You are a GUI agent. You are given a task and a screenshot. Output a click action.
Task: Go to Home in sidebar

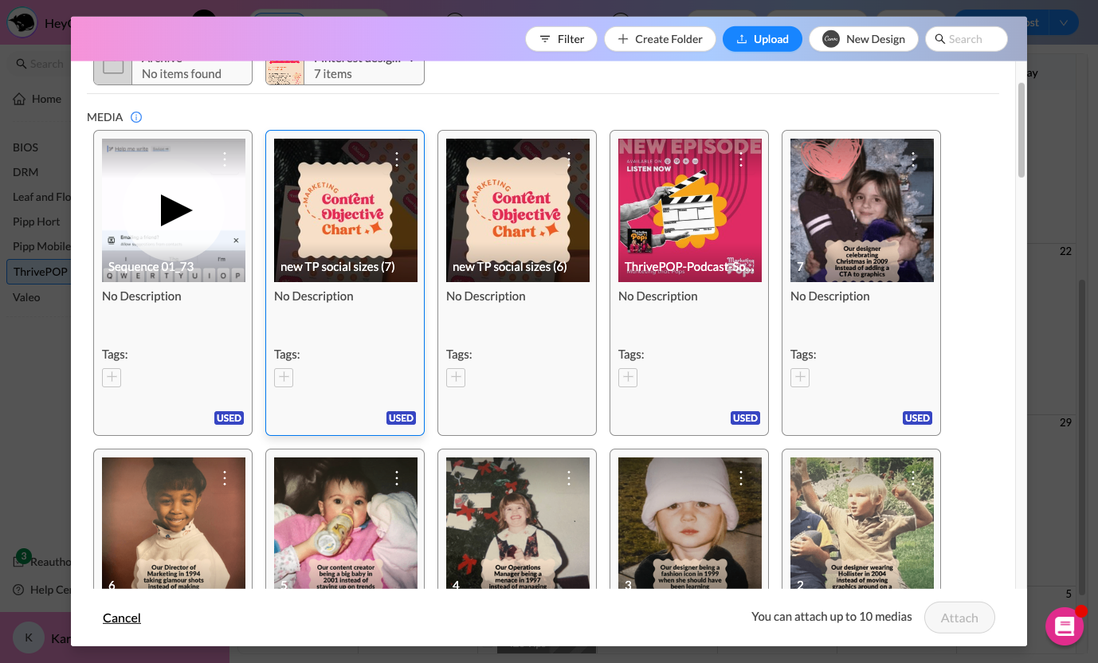[x=37, y=99]
